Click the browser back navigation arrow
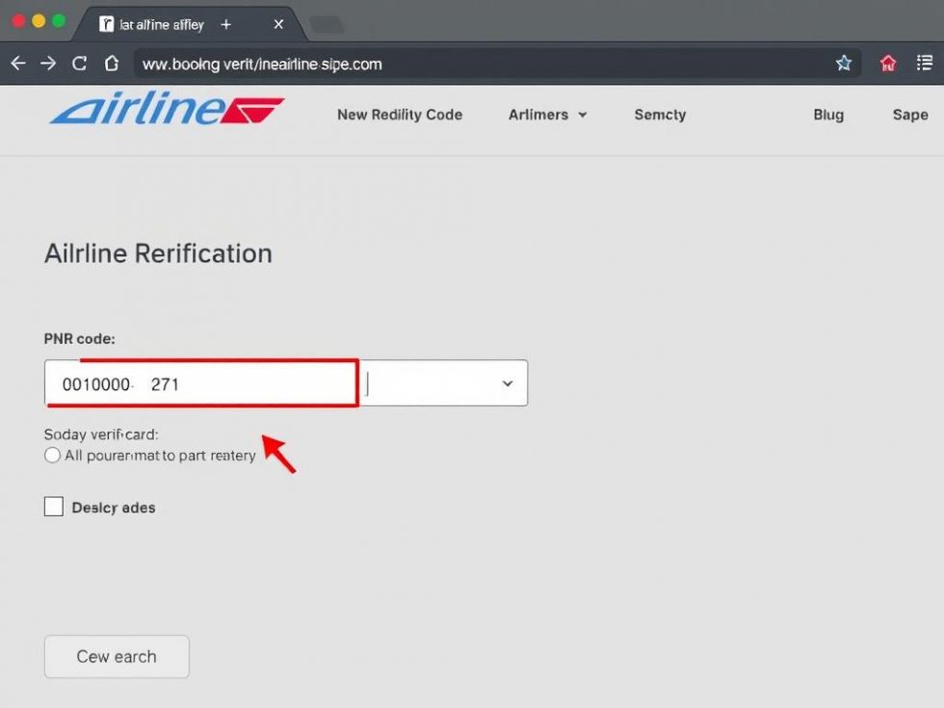 click(17, 63)
